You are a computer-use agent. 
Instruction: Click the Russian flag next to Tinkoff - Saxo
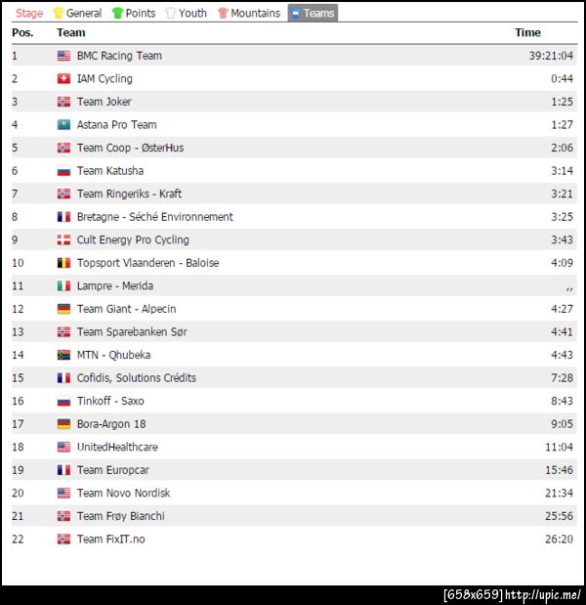click(64, 401)
